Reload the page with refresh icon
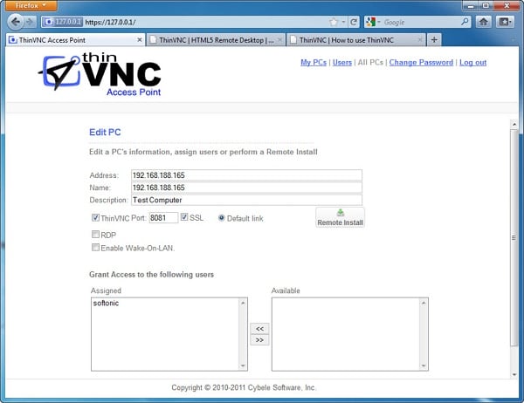This screenshot has width=524, height=403. click(353, 22)
